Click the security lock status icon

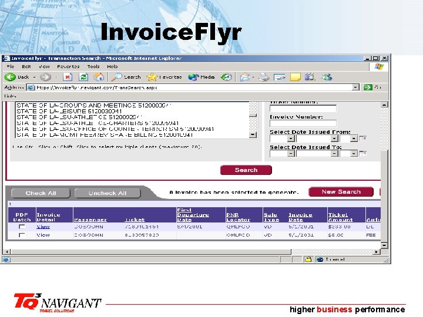point(308,259)
